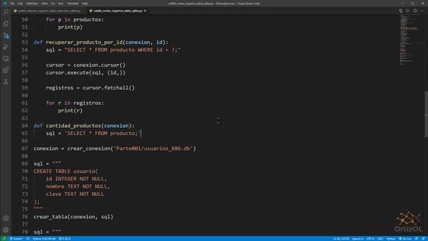Screen dimensions: 428x241
Task: Click on 'for r in registros:' line
Action: (75, 102)
